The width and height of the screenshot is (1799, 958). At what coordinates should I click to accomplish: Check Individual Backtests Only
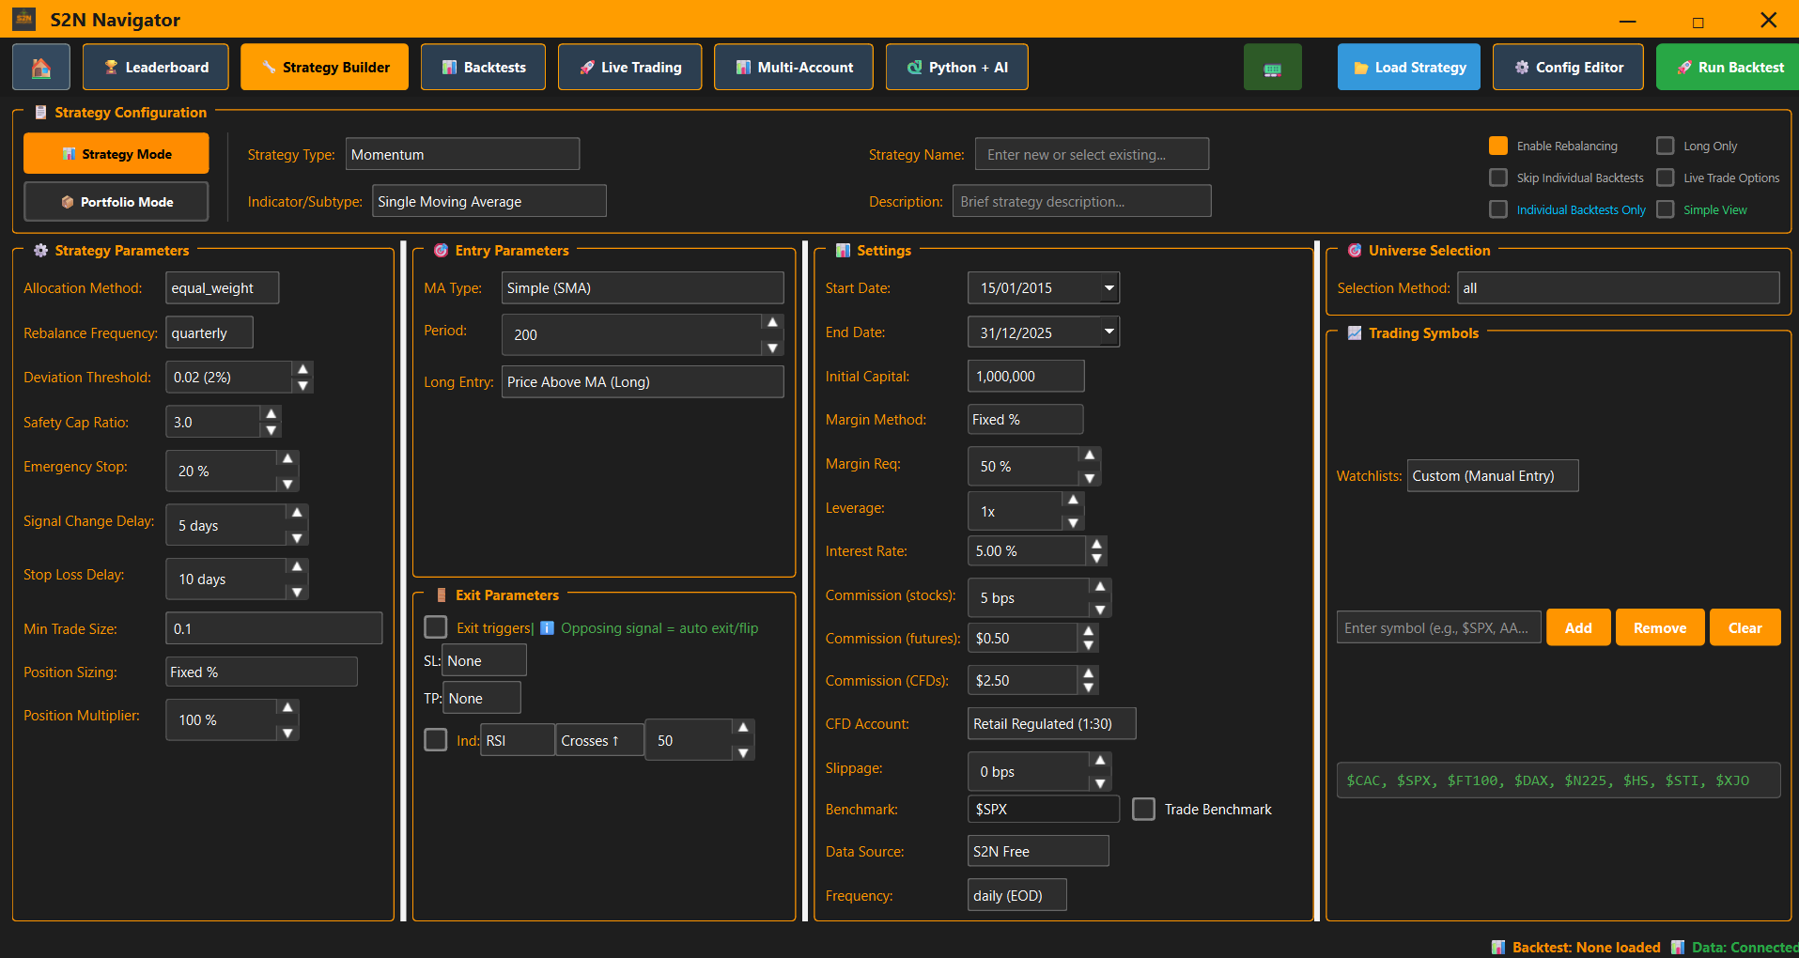tap(1498, 209)
